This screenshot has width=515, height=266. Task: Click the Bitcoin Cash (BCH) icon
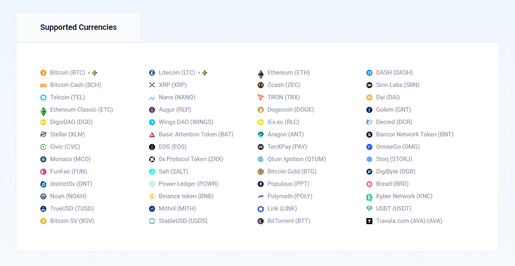tap(44, 85)
